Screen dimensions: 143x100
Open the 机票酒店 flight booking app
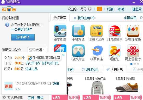click(x=97, y=51)
